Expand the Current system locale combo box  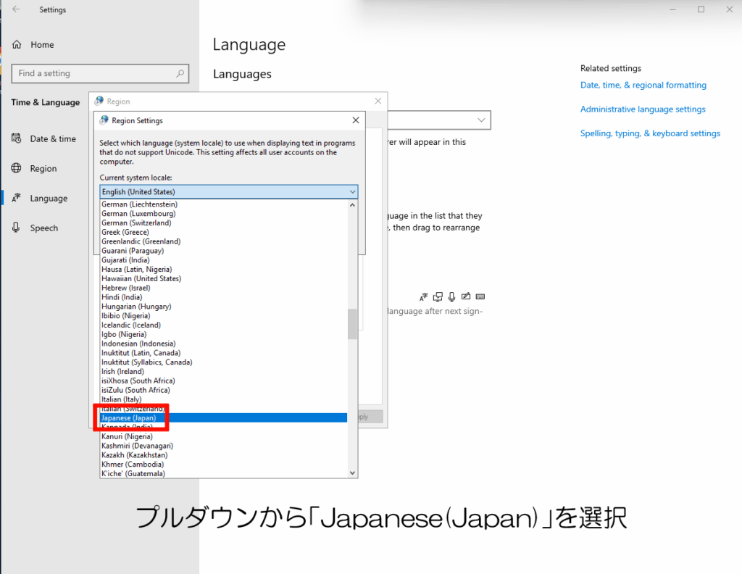coord(229,192)
